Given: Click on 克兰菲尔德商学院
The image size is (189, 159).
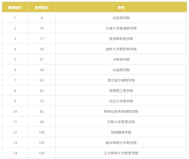Looking at the screenshot, I should (x=121, y=80).
